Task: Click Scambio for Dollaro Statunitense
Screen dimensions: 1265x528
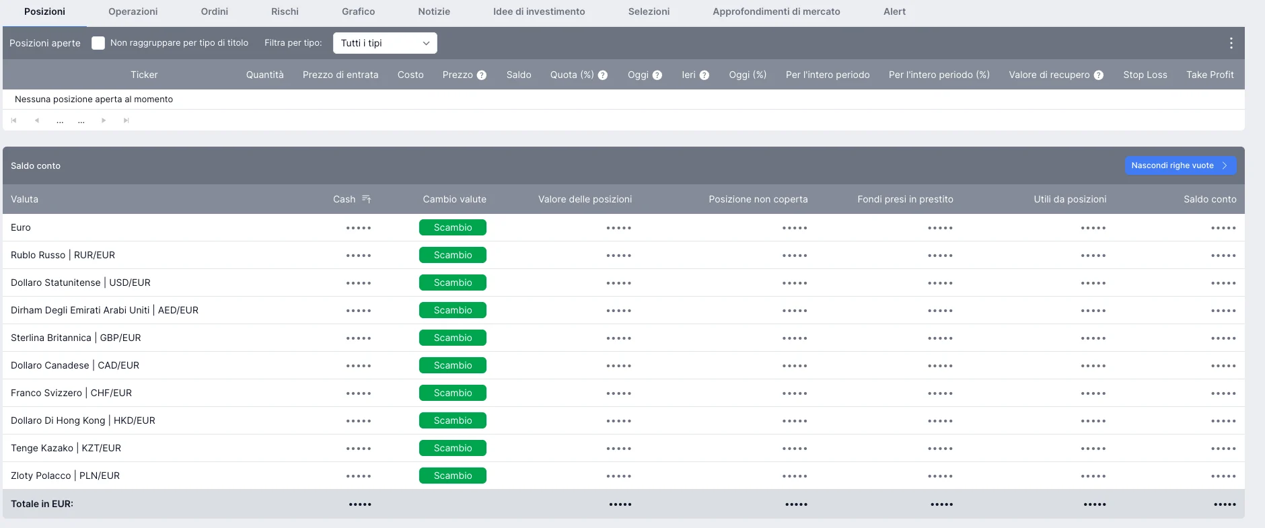Action: click(x=452, y=282)
